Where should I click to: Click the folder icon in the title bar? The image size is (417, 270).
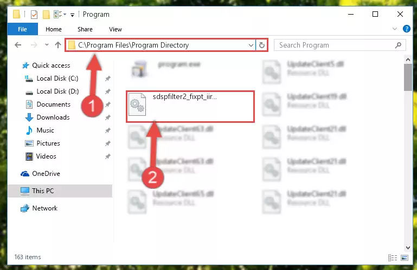[16, 14]
